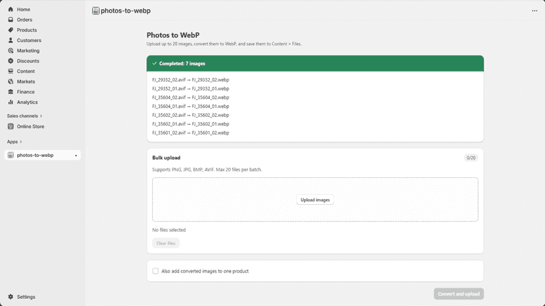Select FJ_35602_01.avif conversion row
The width and height of the screenshot is (545, 306).
(x=190, y=124)
